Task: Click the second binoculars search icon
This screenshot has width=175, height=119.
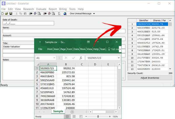Action: [x=45, y=14]
